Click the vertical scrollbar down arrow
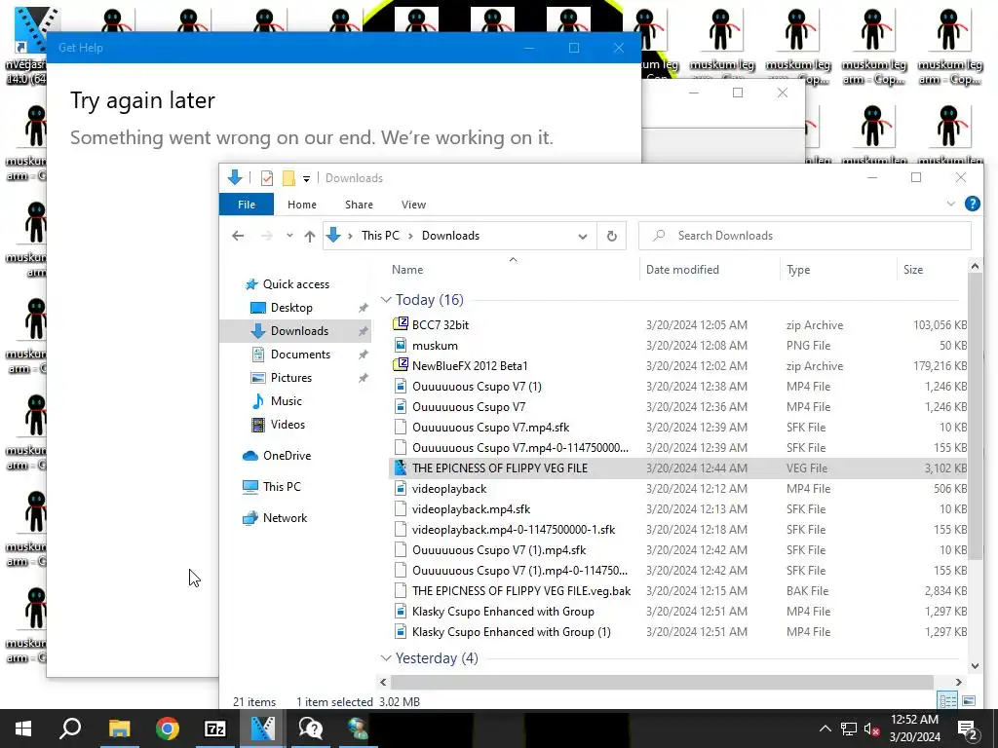 click(x=975, y=666)
